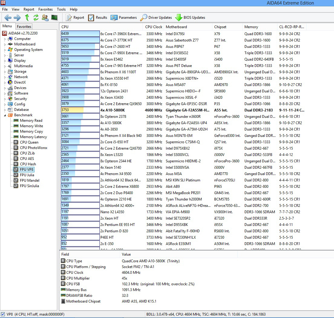Viewport: 334px width, 318px height.
Task: Click the green Refresh toolbar icon
Action: [36, 18]
